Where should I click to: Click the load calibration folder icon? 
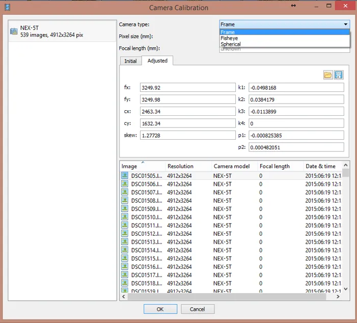pyautogui.click(x=328, y=75)
